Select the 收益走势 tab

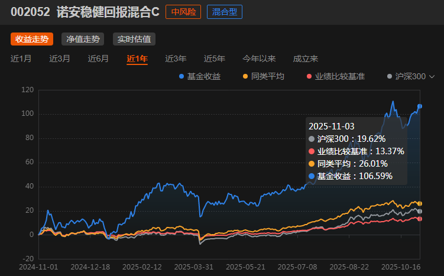pyautogui.click(x=32, y=39)
